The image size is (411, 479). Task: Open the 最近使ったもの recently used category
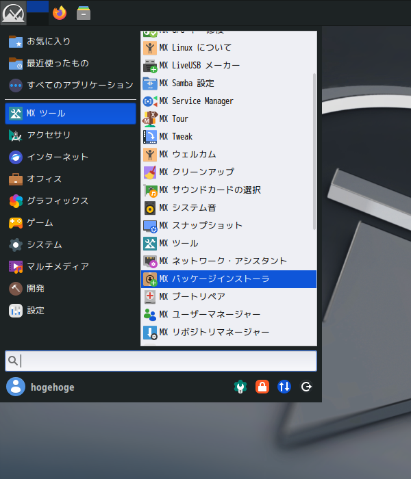click(x=71, y=63)
